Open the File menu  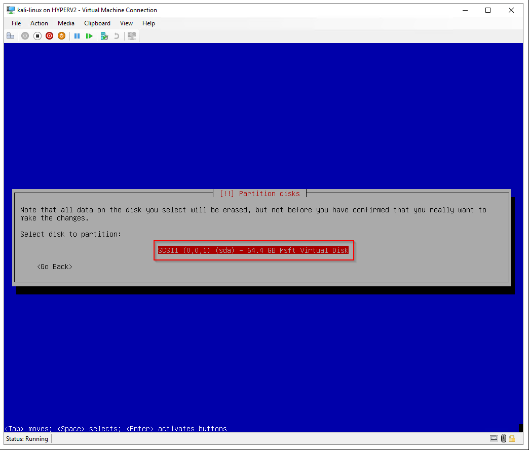point(16,23)
